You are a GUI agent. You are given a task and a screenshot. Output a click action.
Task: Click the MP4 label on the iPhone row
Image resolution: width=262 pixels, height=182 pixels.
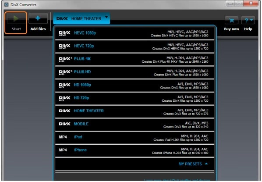pos(63,150)
